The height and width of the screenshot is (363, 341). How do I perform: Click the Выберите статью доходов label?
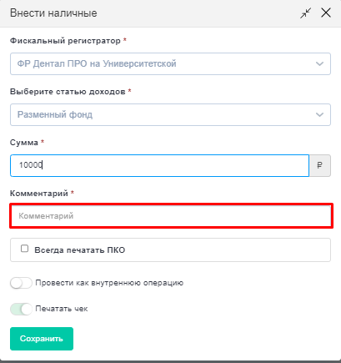pos(68,92)
